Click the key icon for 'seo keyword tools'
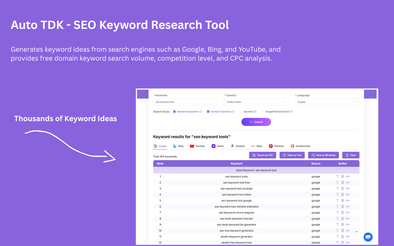This screenshot has height=246, width=394. [x=348, y=176]
